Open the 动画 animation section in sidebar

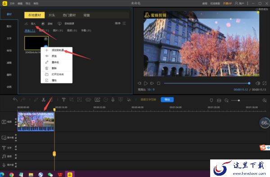[x=9, y=87]
